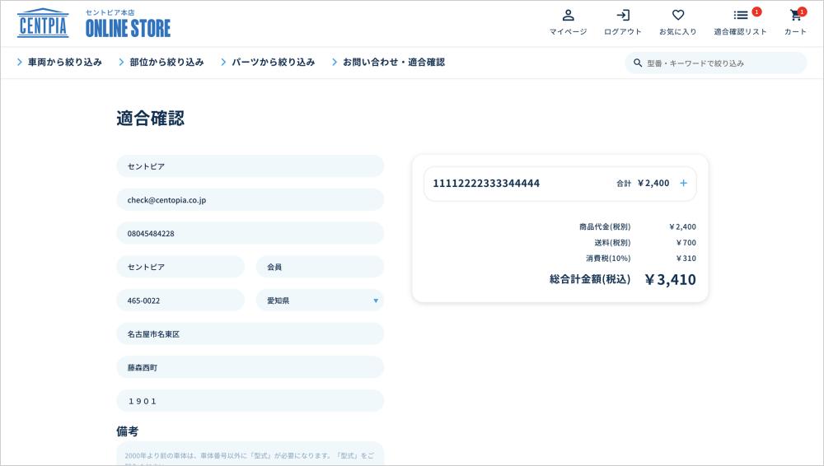The height and width of the screenshot is (466, 824).
Task: Select the phone number field
Action: click(x=250, y=233)
